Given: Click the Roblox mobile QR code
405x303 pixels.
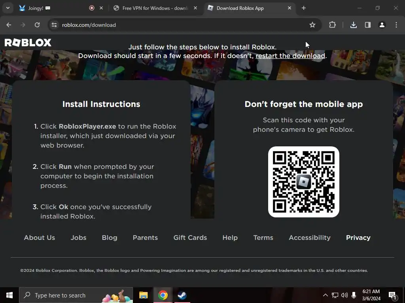Looking at the screenshot, I should tap(304, 182).
